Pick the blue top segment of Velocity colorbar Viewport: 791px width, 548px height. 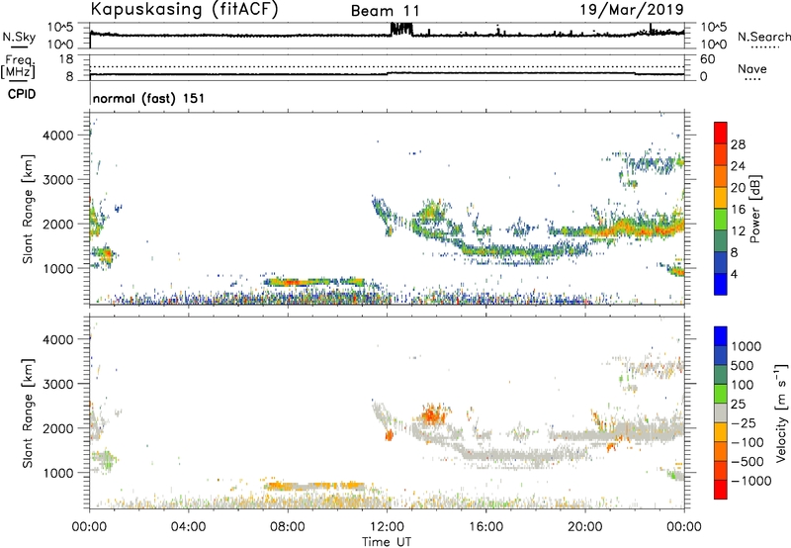tap(721, 336)
